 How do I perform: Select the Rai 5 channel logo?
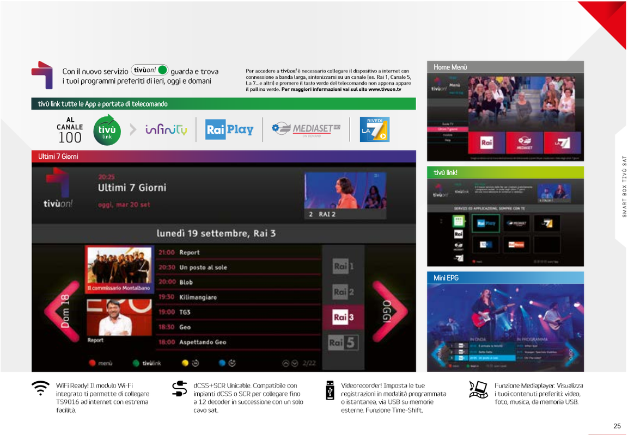[x=343, y=343]
